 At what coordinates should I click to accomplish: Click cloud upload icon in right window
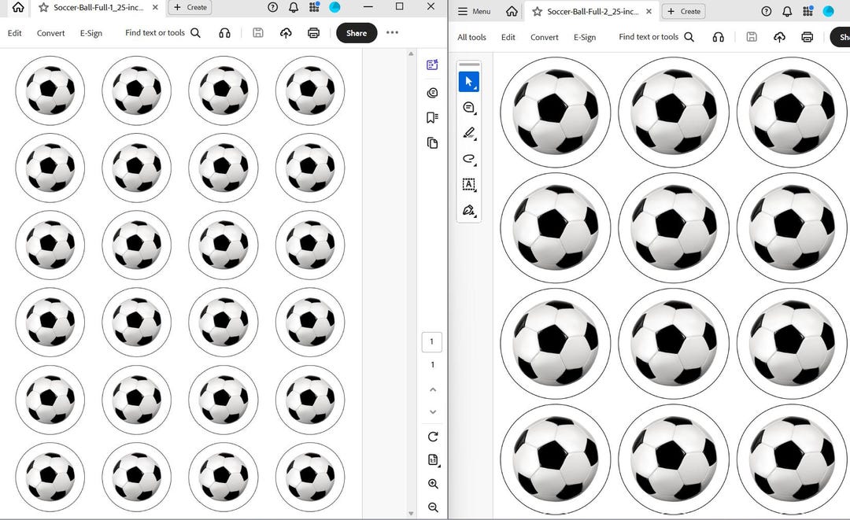(x=779, y=37)
